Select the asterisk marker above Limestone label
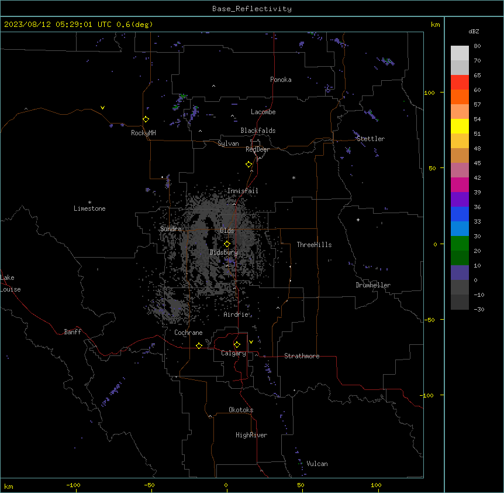This screenshot has height=493, width=504. tap(89, 203)
